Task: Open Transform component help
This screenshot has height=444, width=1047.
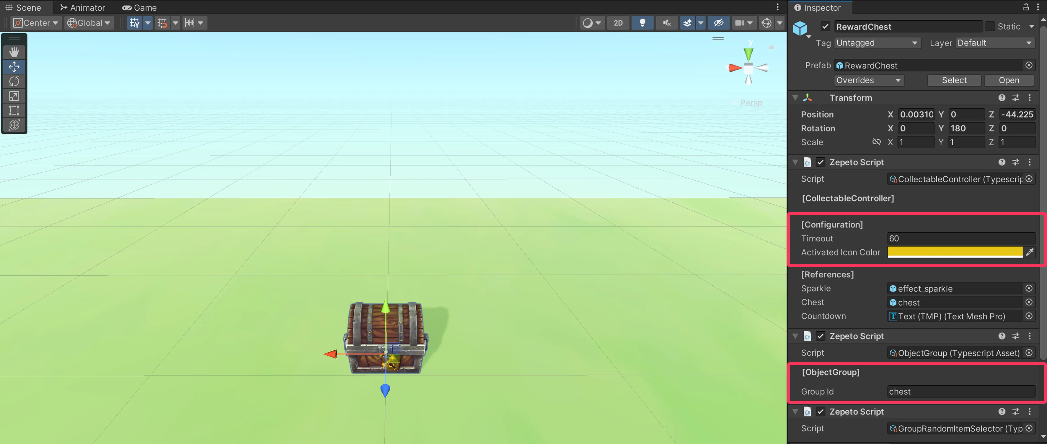Action: coord(1002,97)
